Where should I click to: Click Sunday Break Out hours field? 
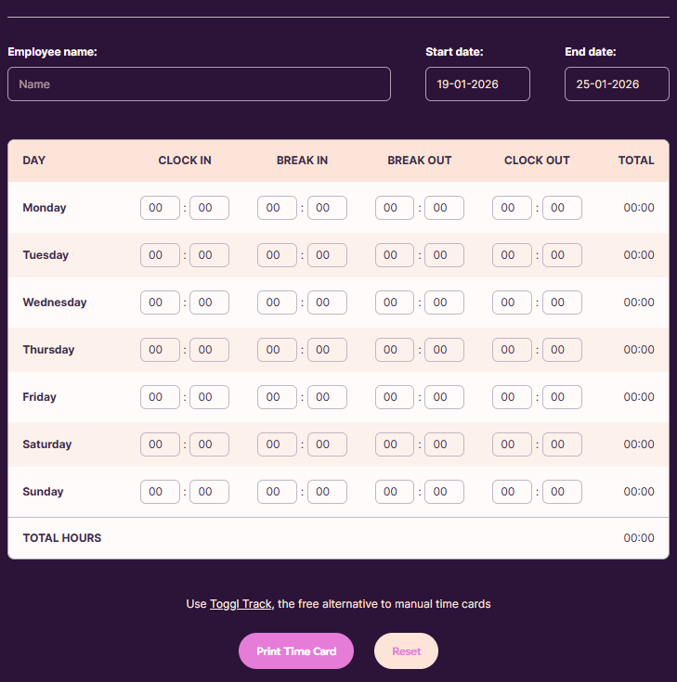click(395, 492)
